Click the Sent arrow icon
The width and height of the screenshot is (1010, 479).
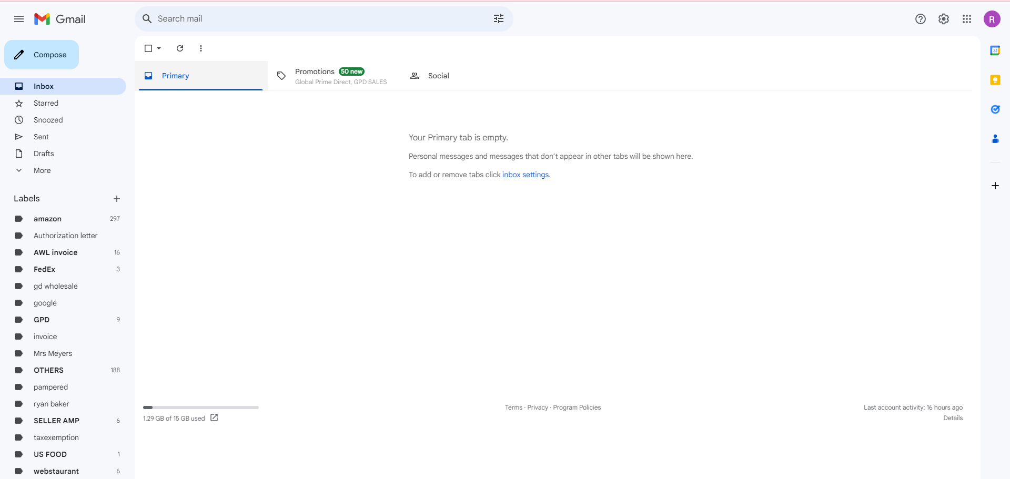coord(19,137)
